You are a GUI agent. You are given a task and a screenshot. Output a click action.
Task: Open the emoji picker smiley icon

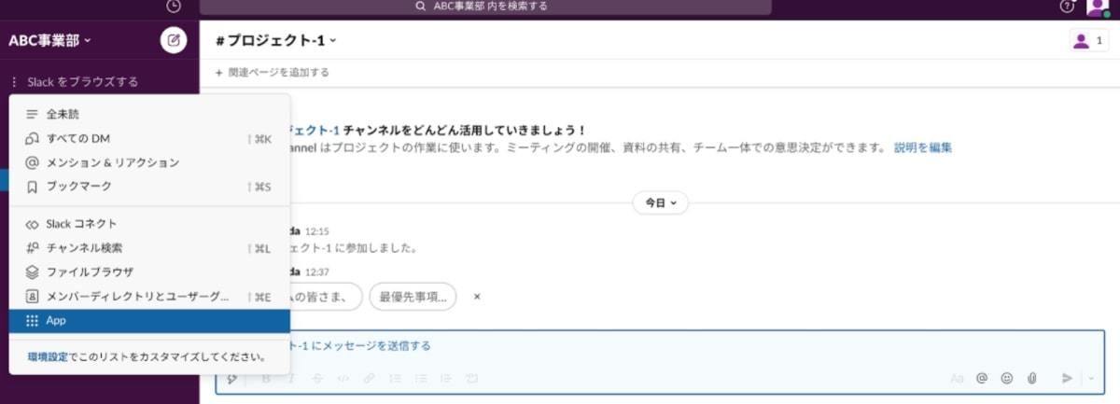(1007, 379)
